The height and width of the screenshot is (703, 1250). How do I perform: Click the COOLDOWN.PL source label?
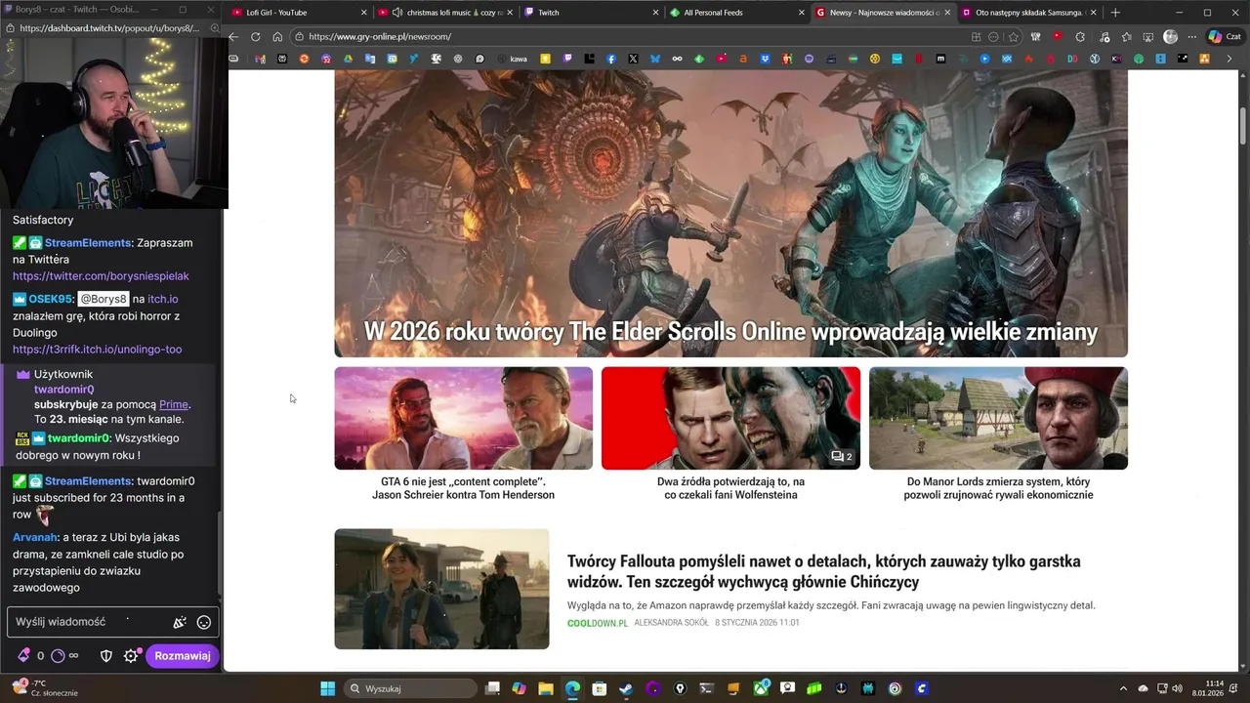598,623
